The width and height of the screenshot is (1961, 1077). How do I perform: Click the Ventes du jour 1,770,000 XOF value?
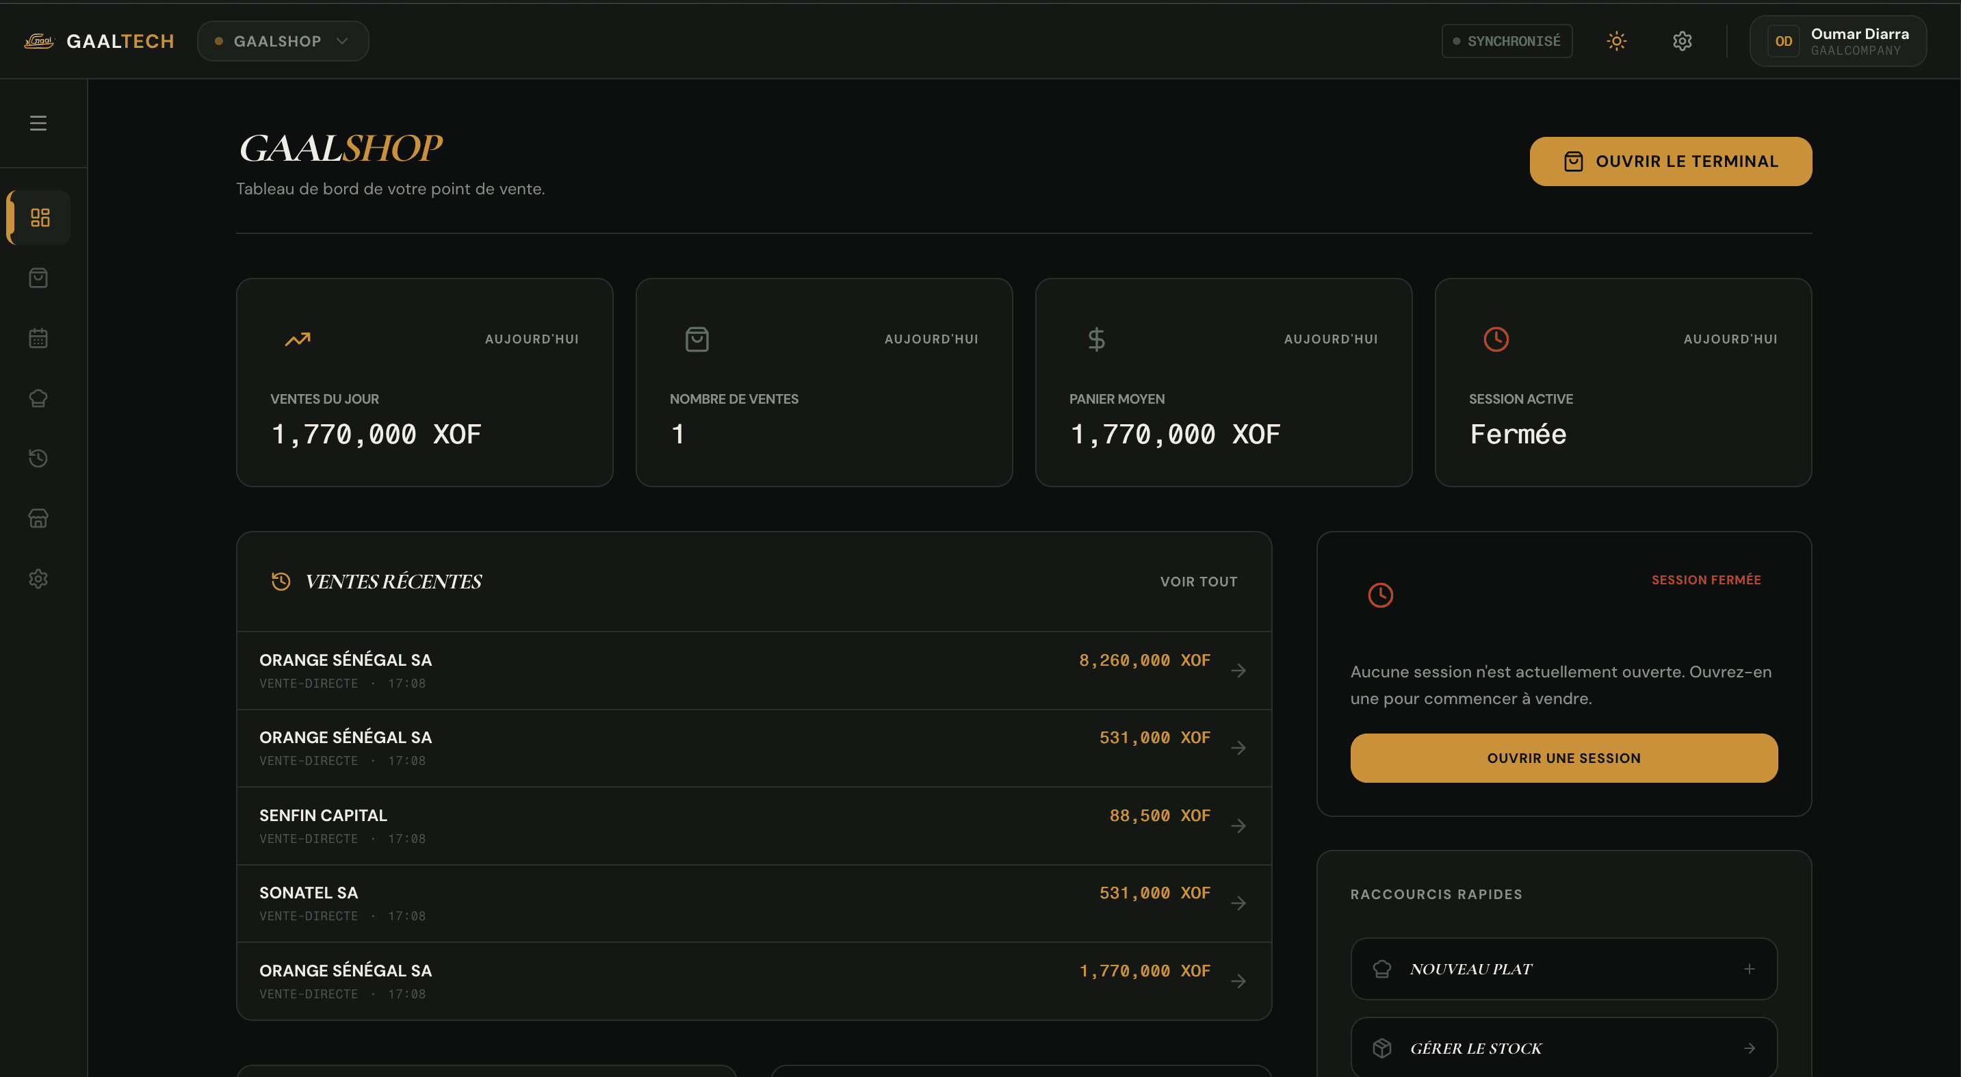tap(376, 434)
